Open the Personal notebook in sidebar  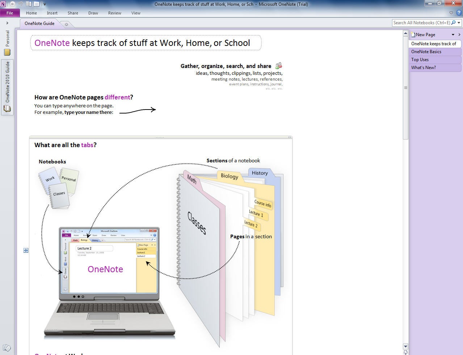7,43
